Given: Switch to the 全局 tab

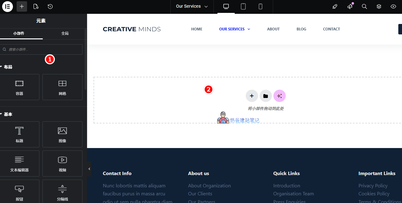Looking at the screenshot, I should click(x=65, y=34).
